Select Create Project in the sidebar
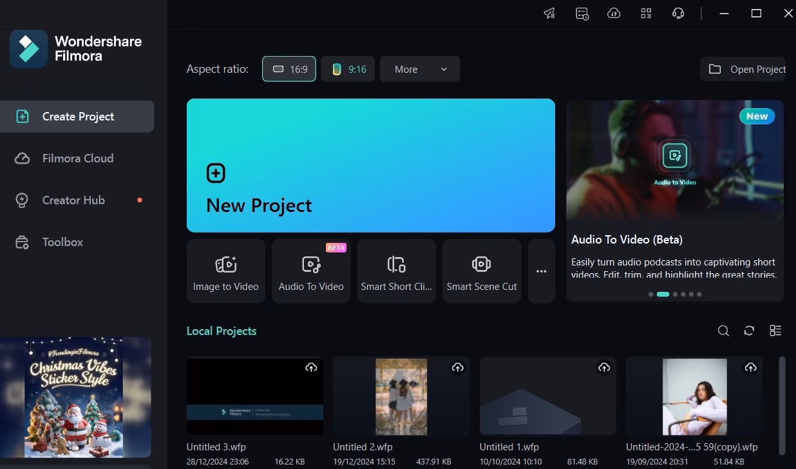Viewport: 796px width, 469px height. pos(77,117)
